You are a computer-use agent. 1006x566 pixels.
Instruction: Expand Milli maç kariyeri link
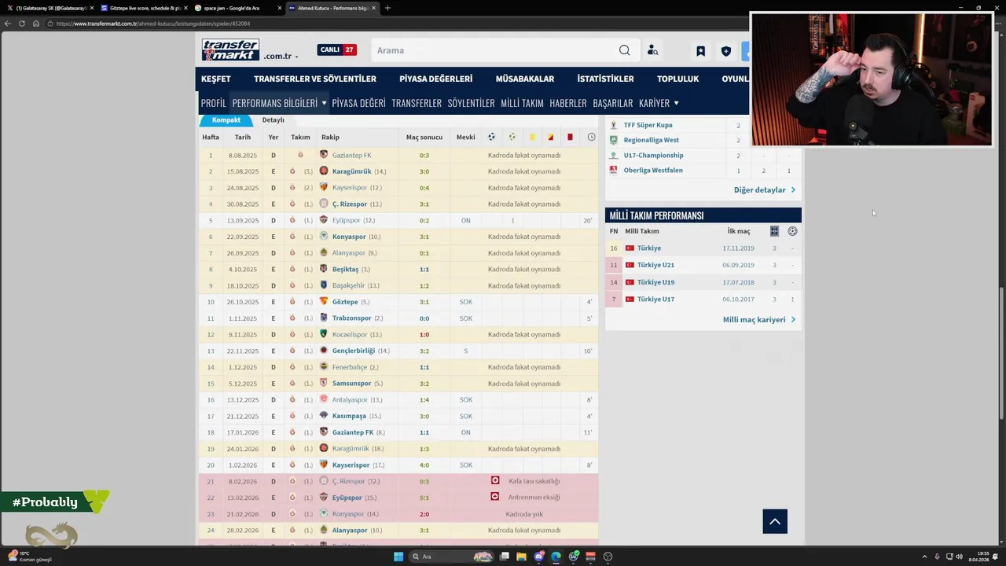point(759,320)
